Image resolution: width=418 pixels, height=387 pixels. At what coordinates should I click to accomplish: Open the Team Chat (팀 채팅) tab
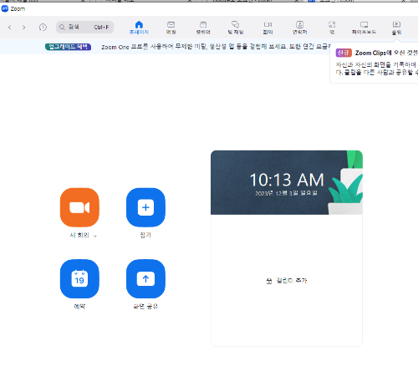236,28
